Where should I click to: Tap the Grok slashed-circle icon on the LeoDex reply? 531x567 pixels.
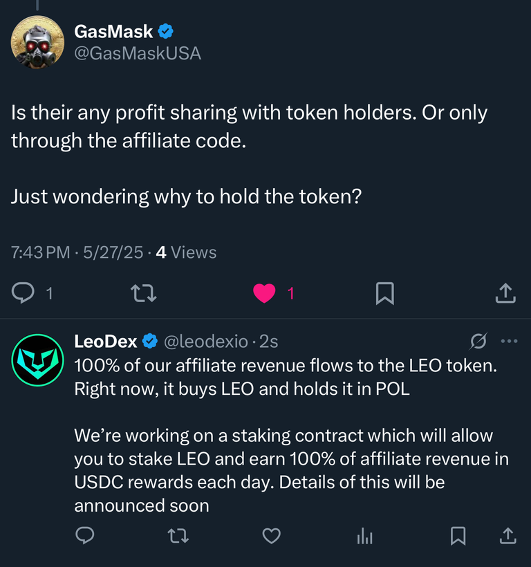click(478, 341)
